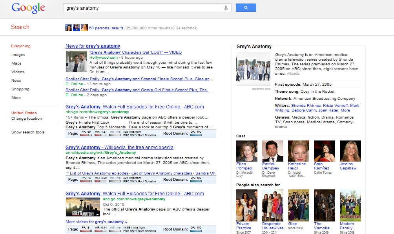The height and width of the screenshot is (234, 394).
Task: Click Change location
Action: pyautogui.click(x=27, y=119)
